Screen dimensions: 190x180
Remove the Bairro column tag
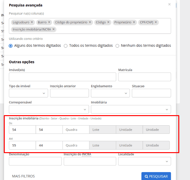[x=49, y=22]
